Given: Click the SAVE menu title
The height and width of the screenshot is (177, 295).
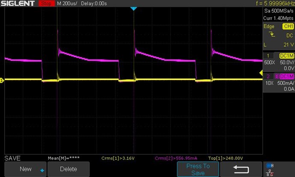Looking at the screenshot, I should [x=12, y=158].
